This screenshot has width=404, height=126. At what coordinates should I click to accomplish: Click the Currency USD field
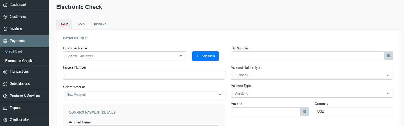pos(354,112)
